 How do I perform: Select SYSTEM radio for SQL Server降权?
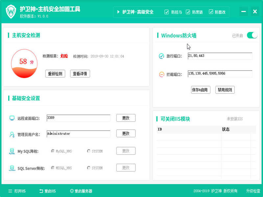[x=88, y=168]
